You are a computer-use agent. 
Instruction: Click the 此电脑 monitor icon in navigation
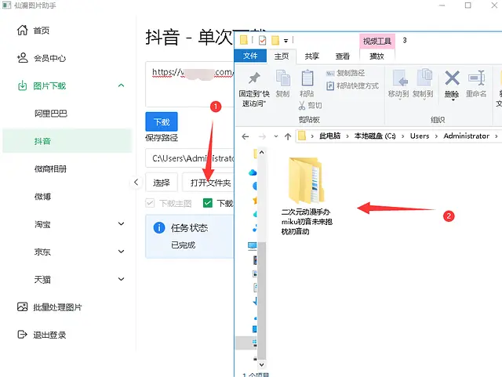[253, 246]
